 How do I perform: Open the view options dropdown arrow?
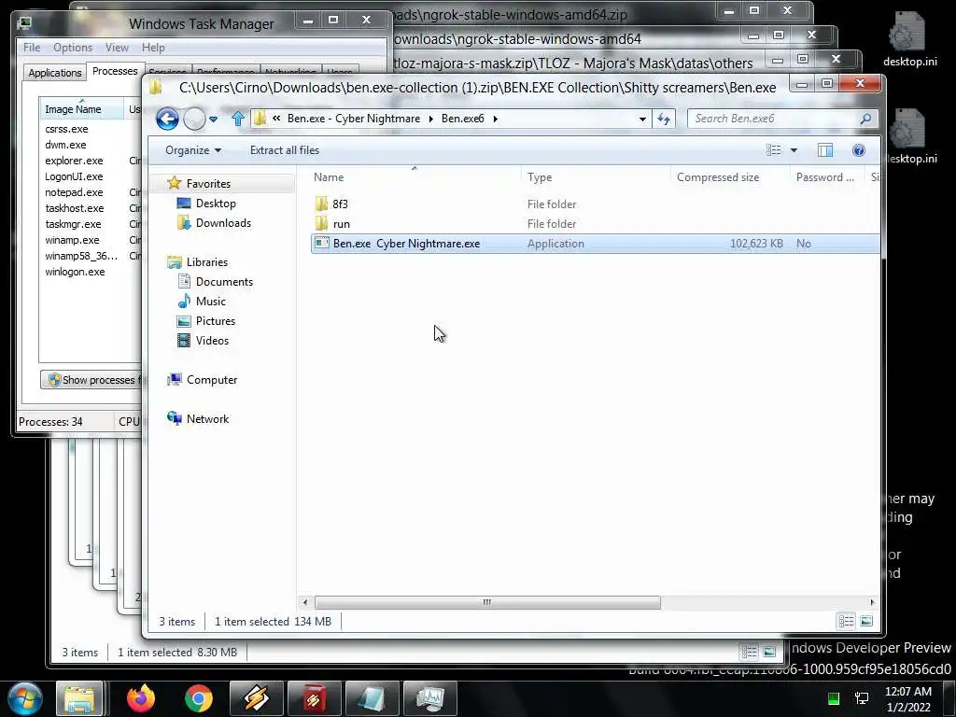pos(794,150)
